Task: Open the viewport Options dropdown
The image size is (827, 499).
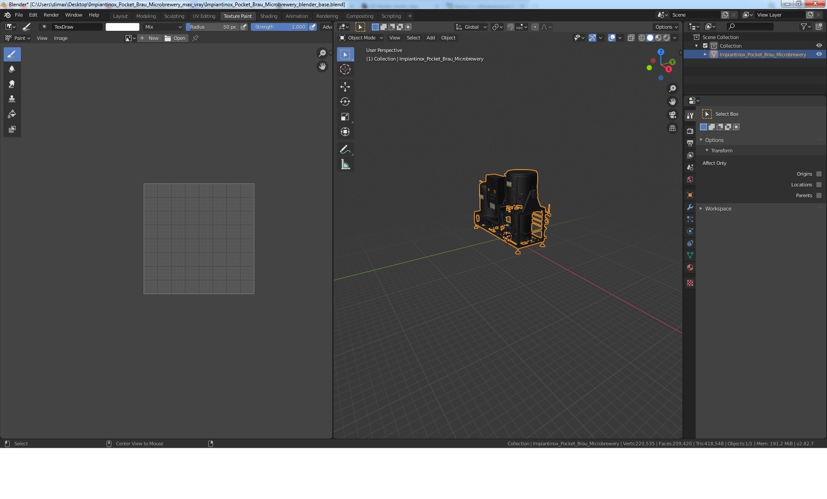Action: click(x=666, y=27)
